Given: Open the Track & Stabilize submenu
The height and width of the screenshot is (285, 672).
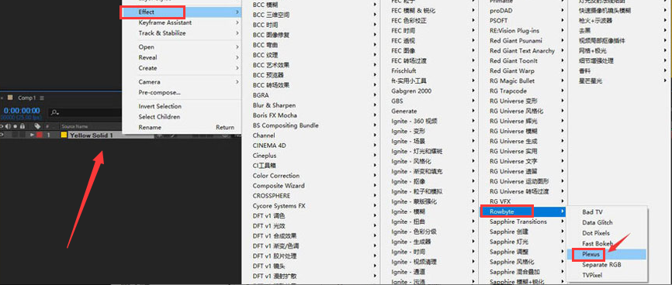Looking at the screenshot, I should (x=182, y=33).
